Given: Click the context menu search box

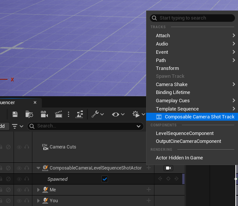Looking at the screenshot, I should click(x=192, y=18).
